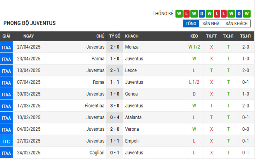Click the KÈO column header
The height and width of the screenshot is (159, 255).
[x=194, y=36]
